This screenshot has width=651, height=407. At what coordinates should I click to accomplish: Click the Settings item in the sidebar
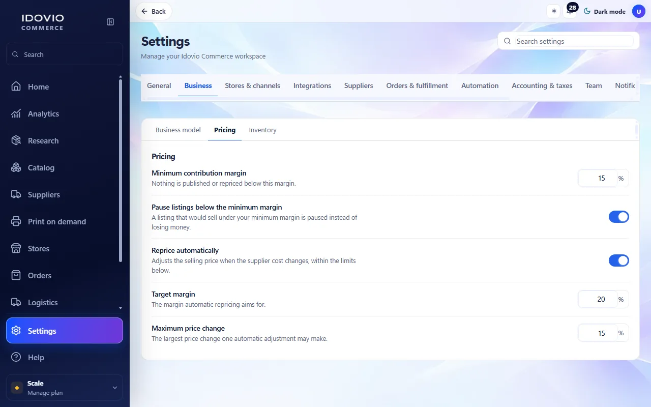pyautogui.click(x=65, y=331)
